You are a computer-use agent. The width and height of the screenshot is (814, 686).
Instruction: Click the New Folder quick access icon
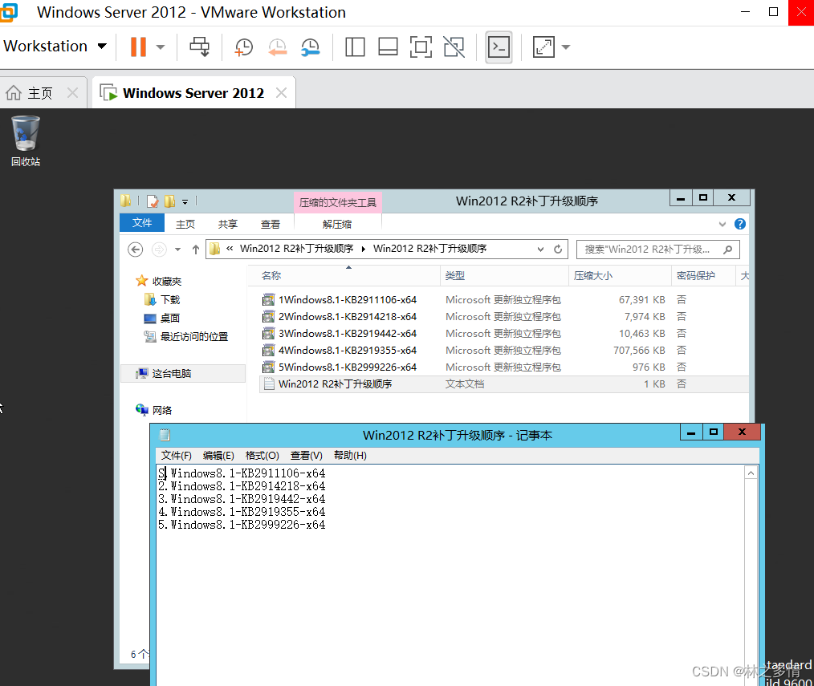pyautogui.click(x=169, y=201)
